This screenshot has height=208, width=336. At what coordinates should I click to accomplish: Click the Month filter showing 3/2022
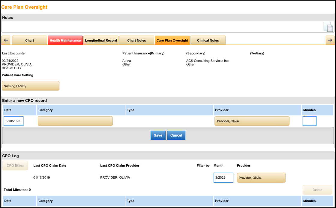pyautogui.click(x=223, y=178)
